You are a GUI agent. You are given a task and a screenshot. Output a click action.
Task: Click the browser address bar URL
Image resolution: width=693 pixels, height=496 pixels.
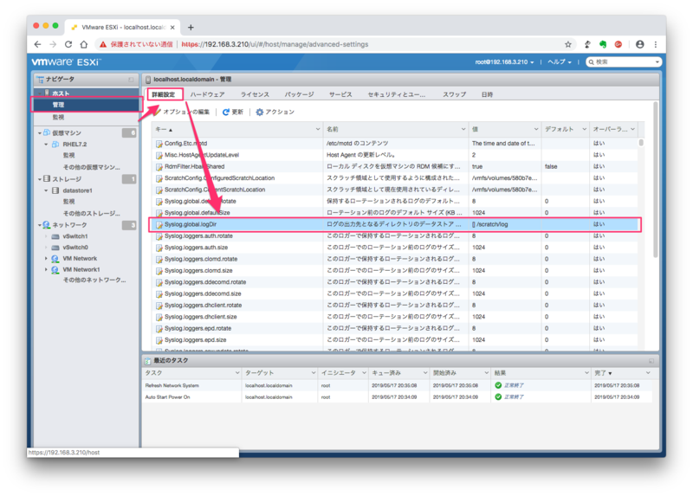(275, 44)
